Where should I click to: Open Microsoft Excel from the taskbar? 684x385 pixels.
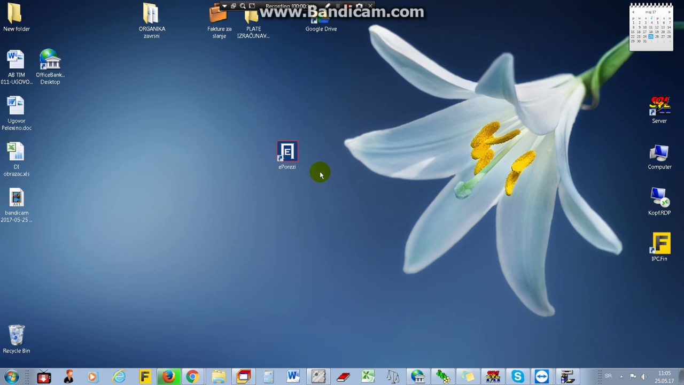368,376
